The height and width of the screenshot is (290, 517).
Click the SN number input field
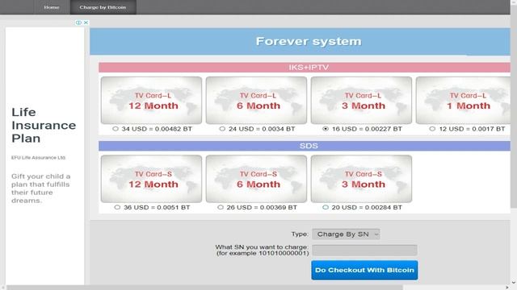(364, 251)
